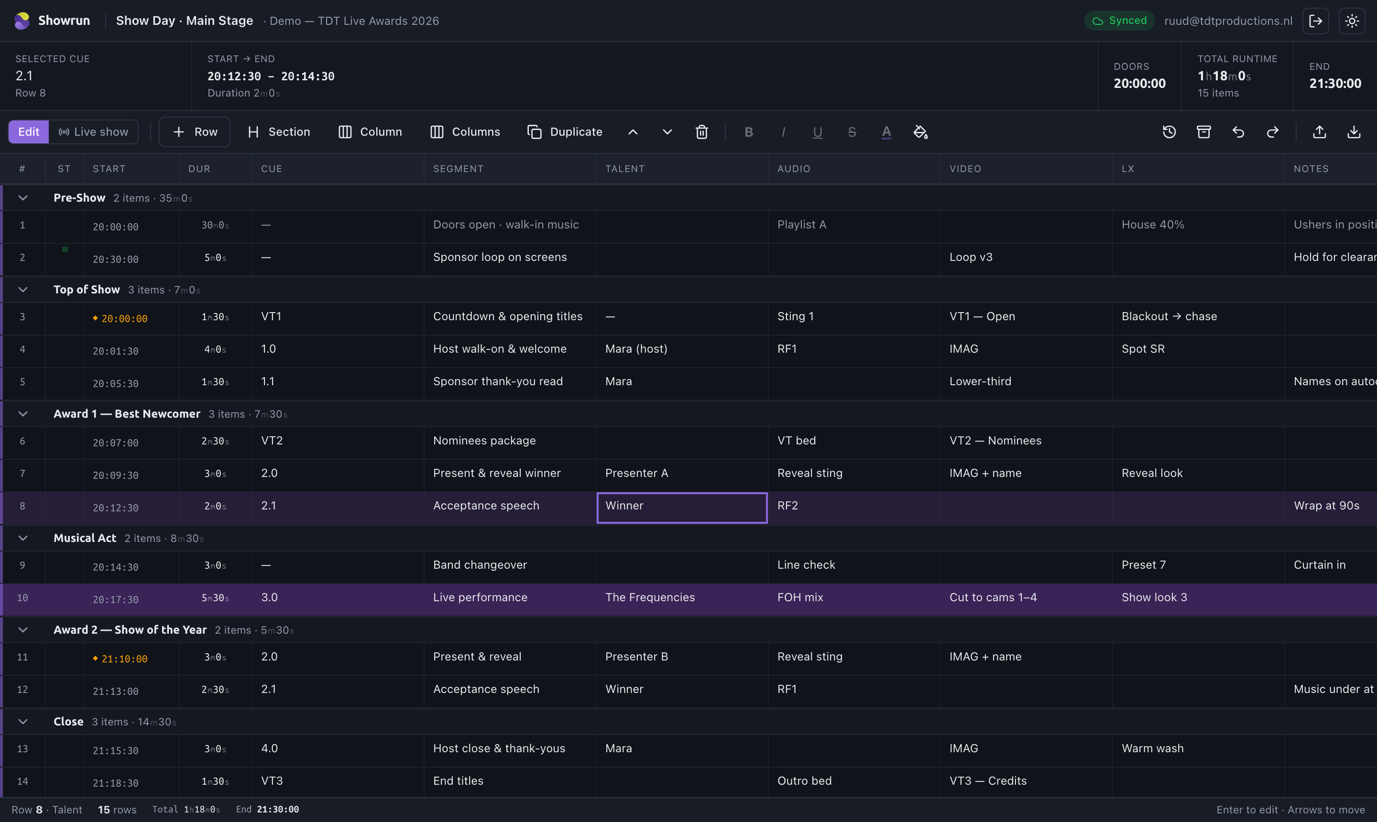Toggle bold formatting
Screen dimensions: 1377x822
[749, 132]
